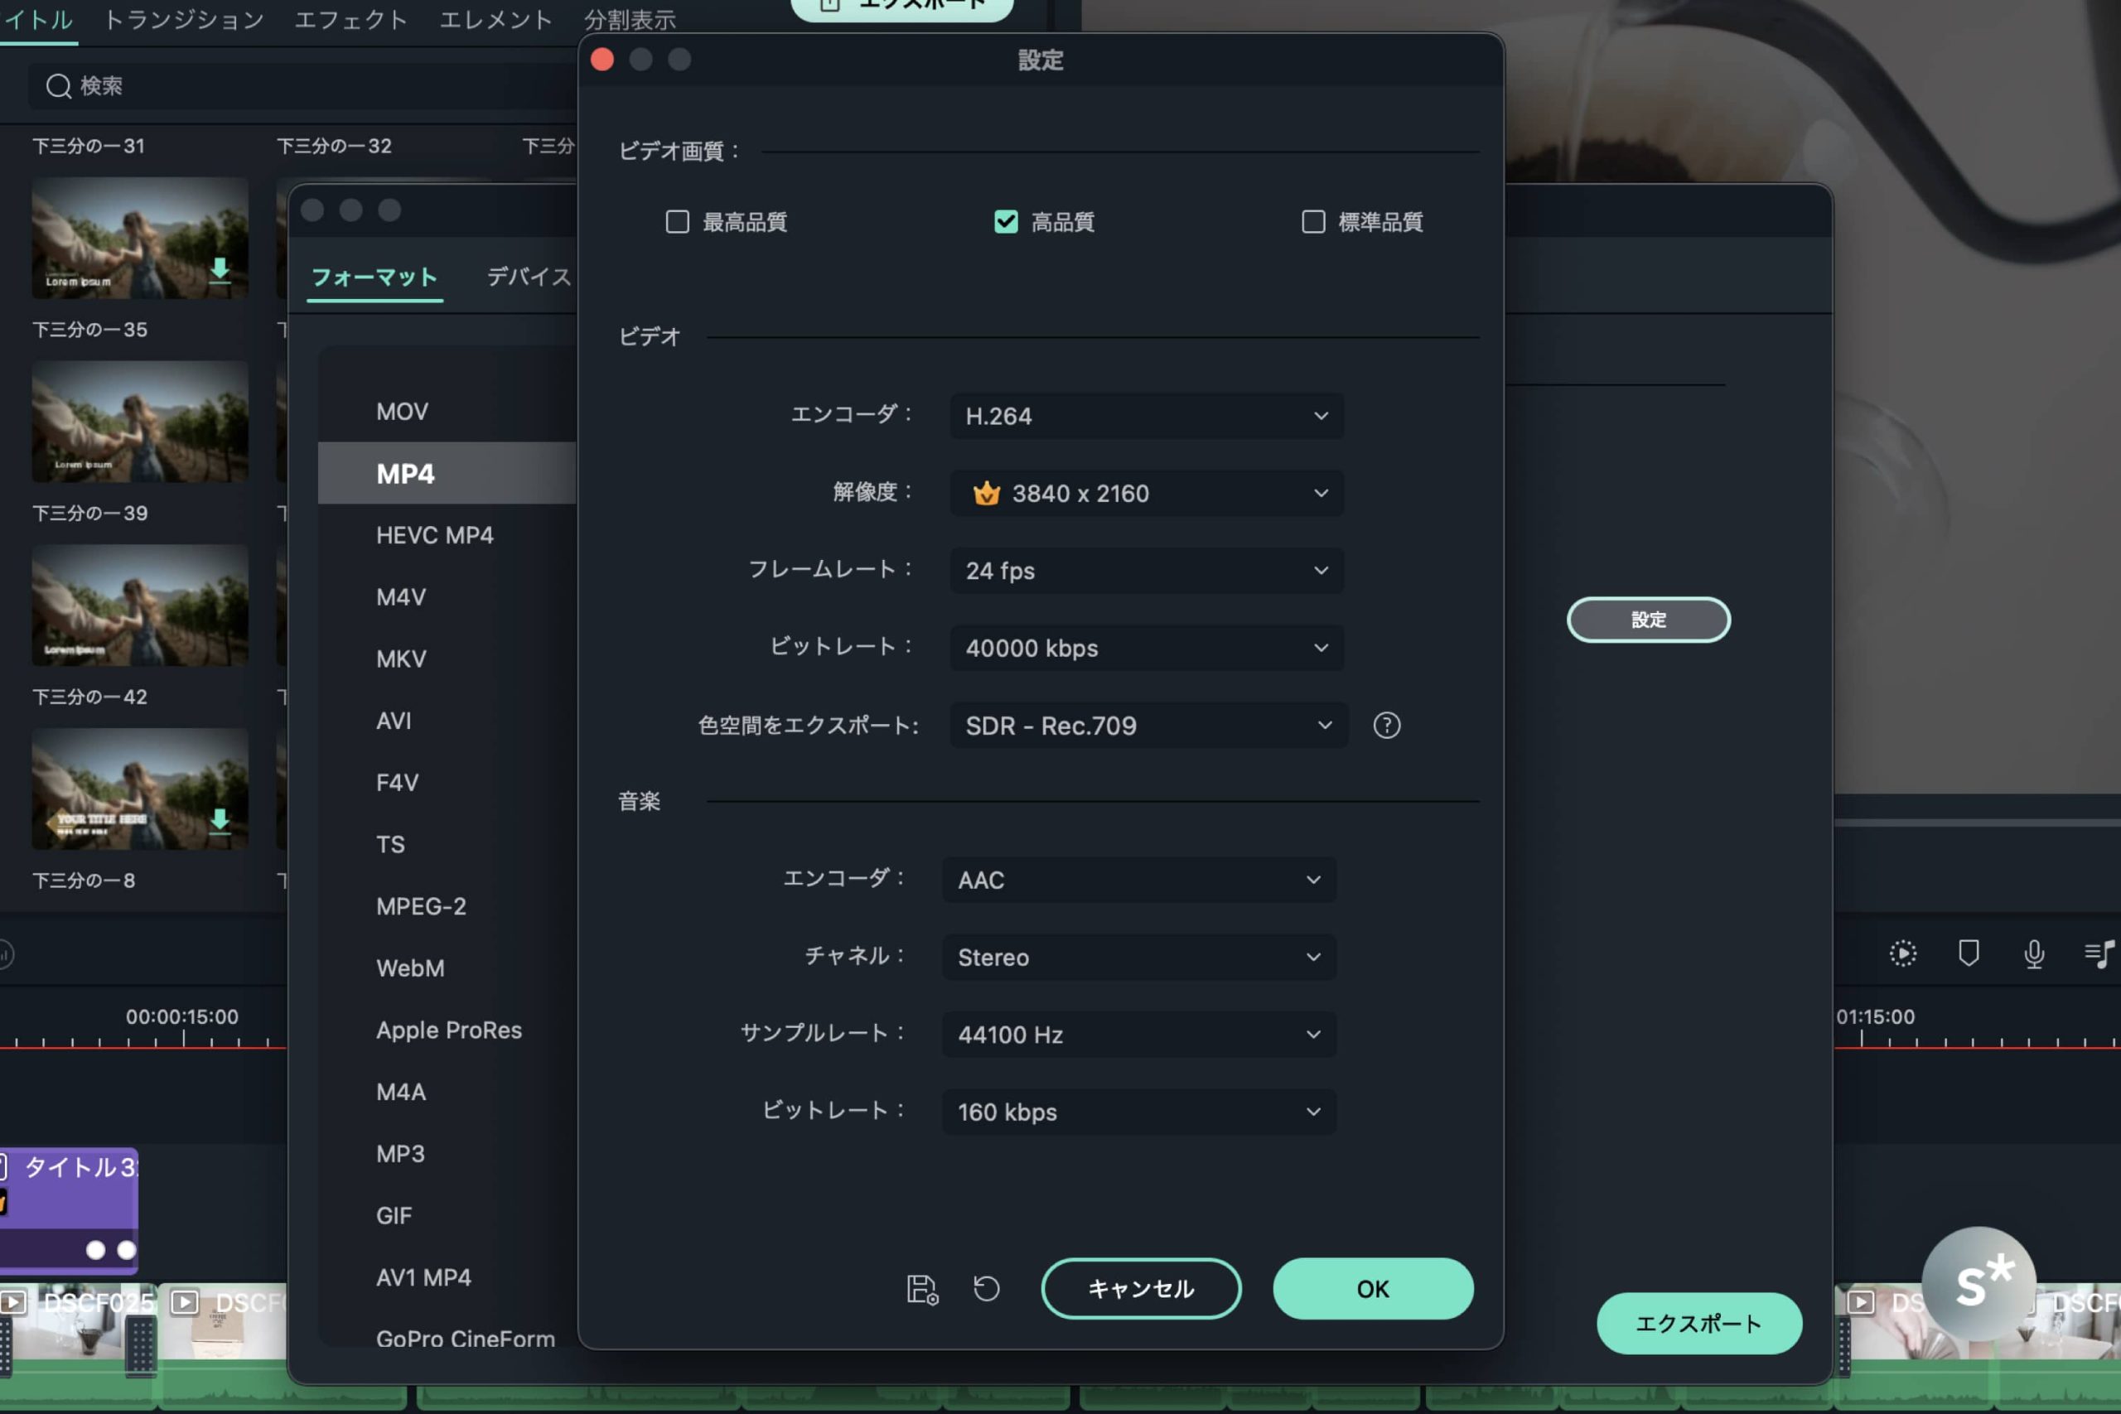
Task: Click the audio mixer icon with music note
Action: (x=2099, y=953)
